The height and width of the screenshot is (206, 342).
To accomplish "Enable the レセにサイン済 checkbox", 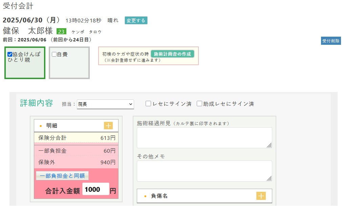I will 148,104.
